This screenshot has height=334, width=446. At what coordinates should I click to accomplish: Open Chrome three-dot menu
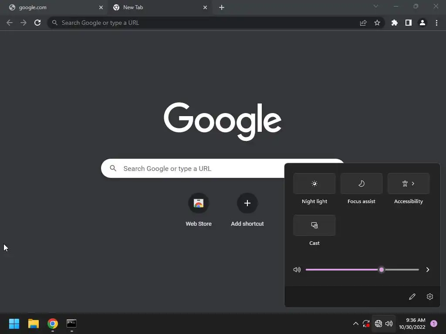coord(436,23)
